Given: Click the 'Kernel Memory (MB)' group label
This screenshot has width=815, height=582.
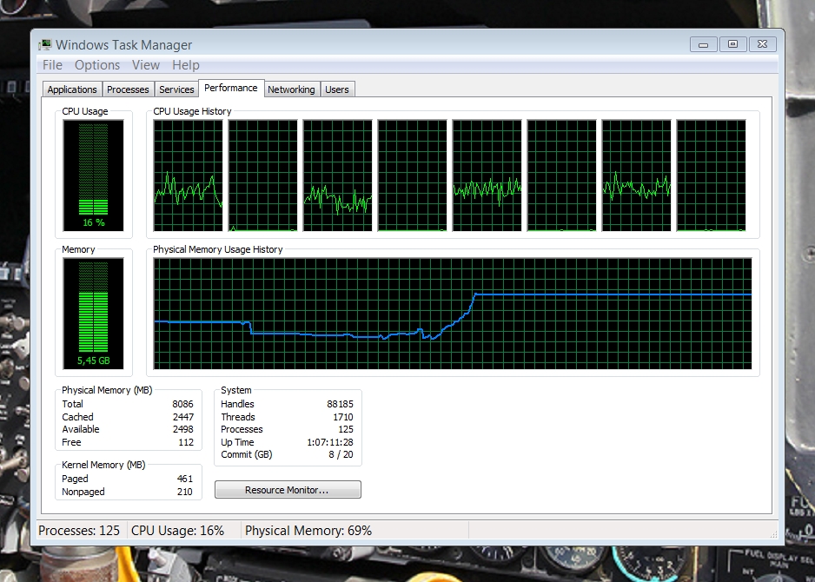Looking at the screenshot, I should [x=103, y=465].
